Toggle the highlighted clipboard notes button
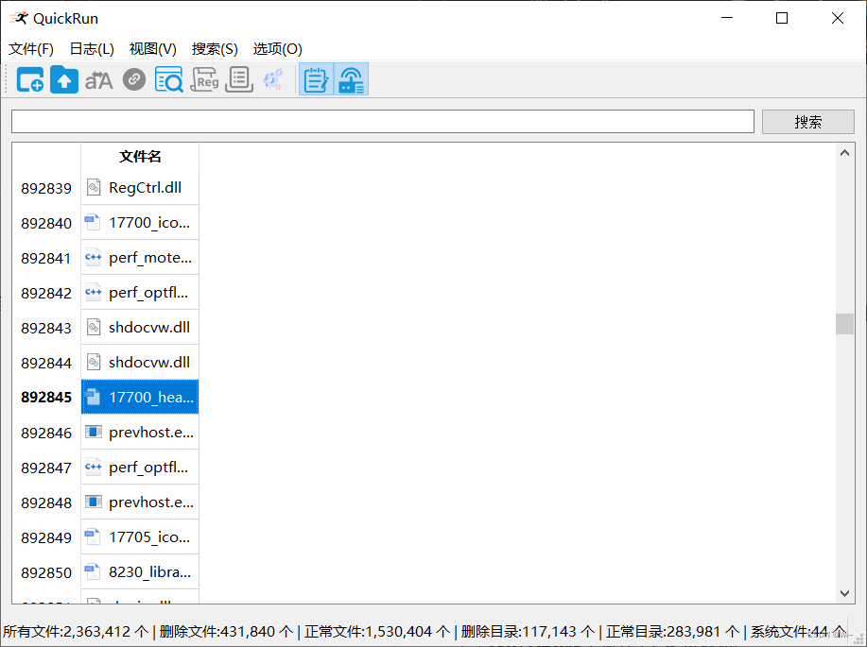Screen dimensions: 867x647 click(x=316, y=79)
